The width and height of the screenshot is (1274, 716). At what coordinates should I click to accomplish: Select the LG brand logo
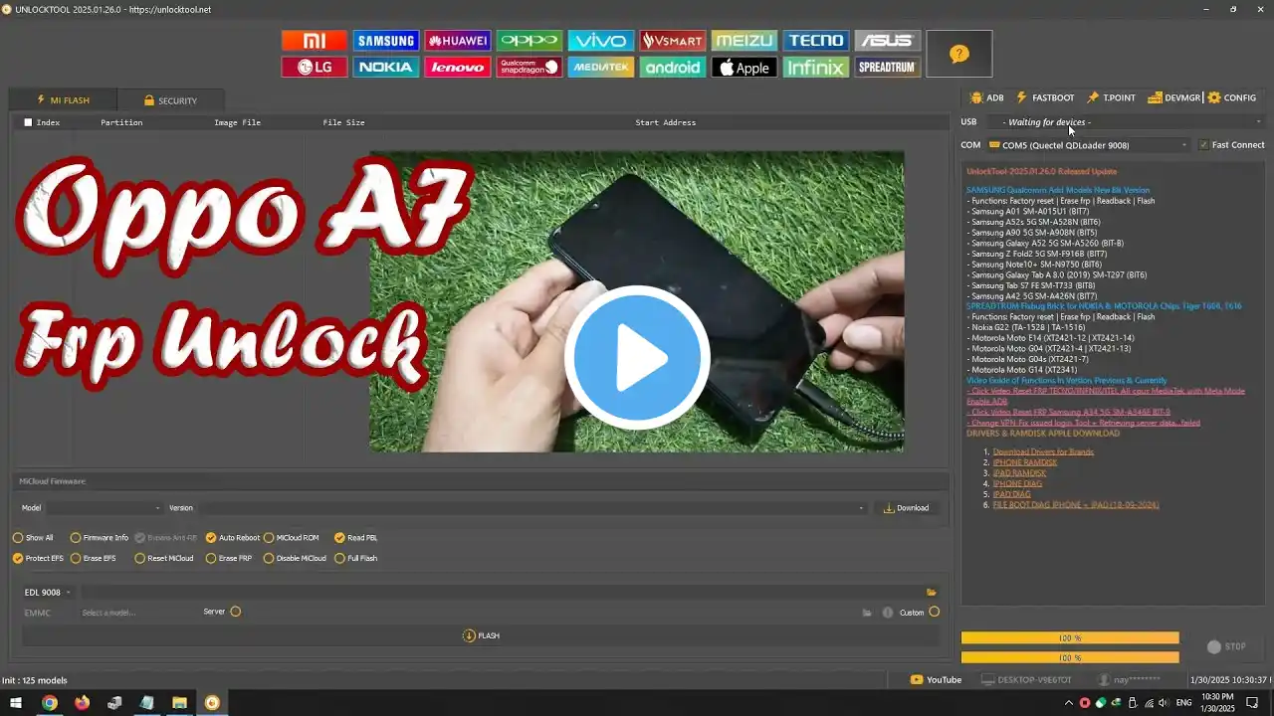(315, 68)
